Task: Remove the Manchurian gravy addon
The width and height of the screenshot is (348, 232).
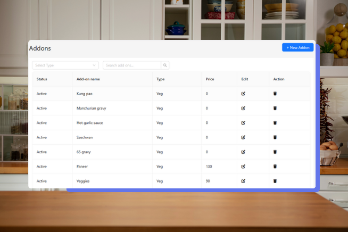Action: coord(275,108)
